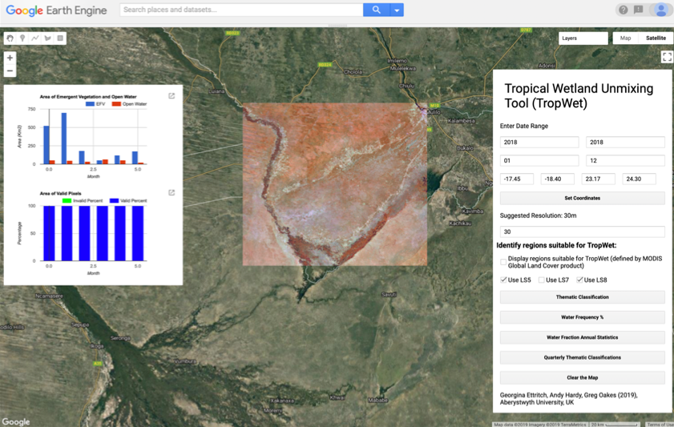Focus the Search places and datasets field
The image size is (674, 427).
point(241,10)
